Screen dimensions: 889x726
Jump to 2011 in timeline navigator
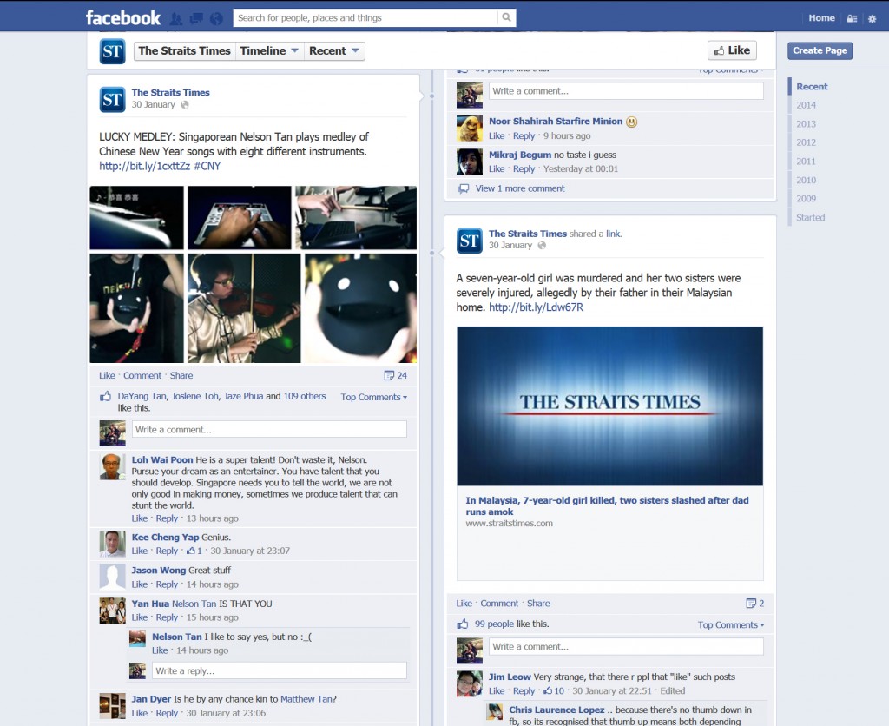[x=806, y=162]
